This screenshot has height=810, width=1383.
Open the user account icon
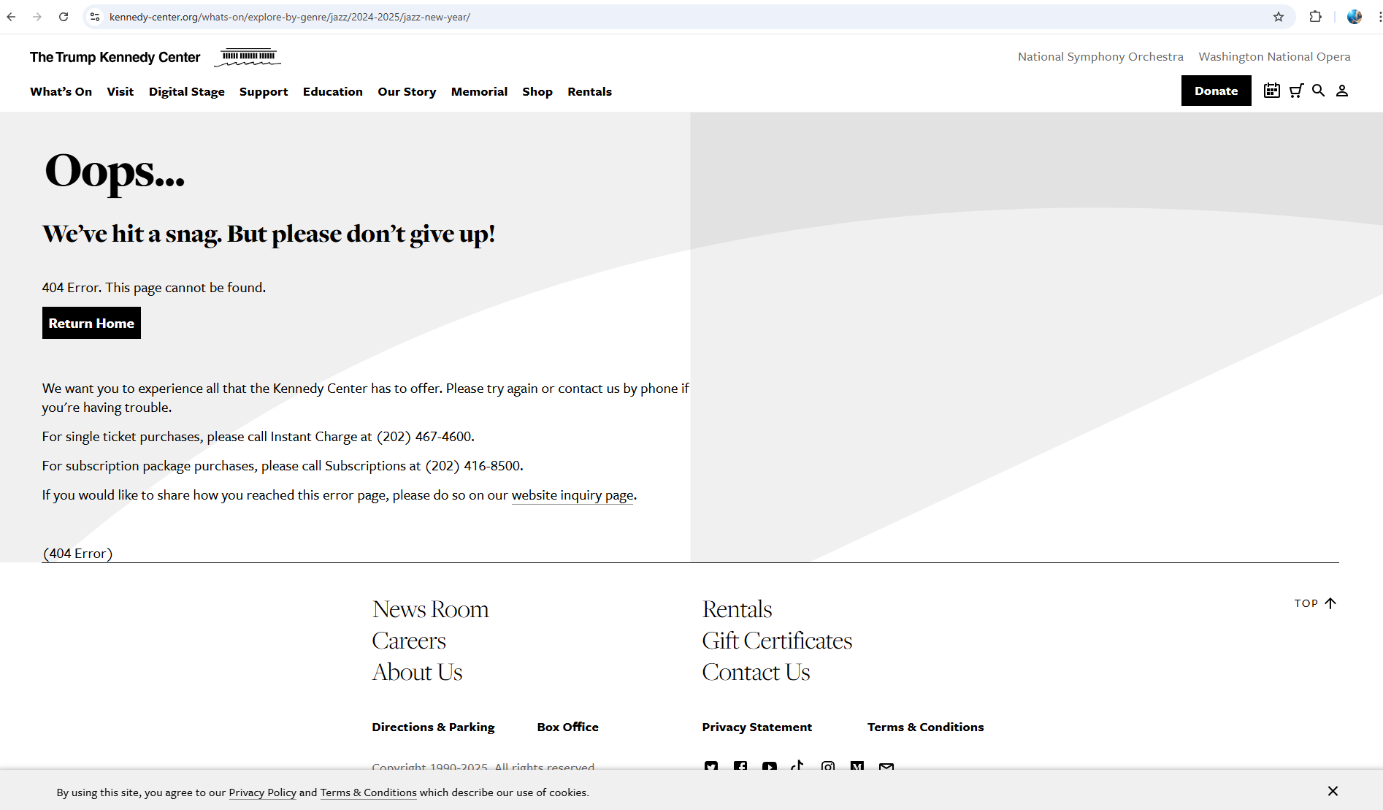[x=1342, y=91]
